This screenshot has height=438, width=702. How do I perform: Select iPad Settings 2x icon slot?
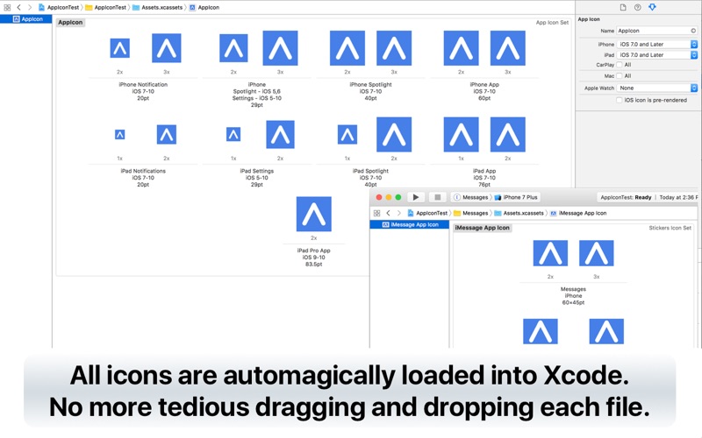[x=280, y=135]
